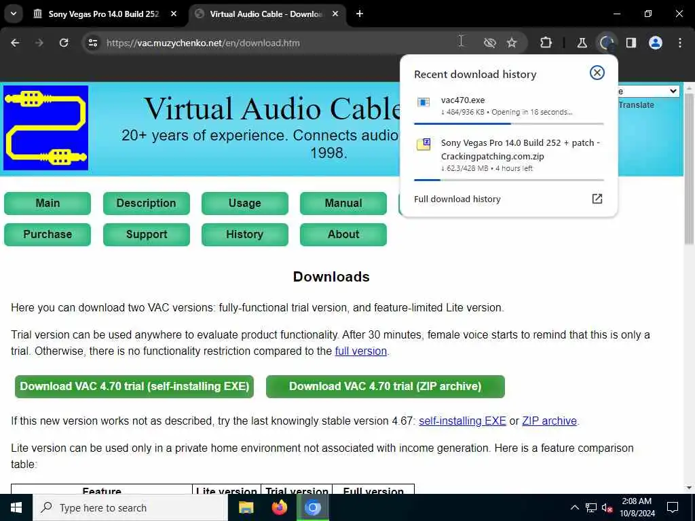Open site information icon in address bar
Screen dimensions: 695x521
point(92,43)
